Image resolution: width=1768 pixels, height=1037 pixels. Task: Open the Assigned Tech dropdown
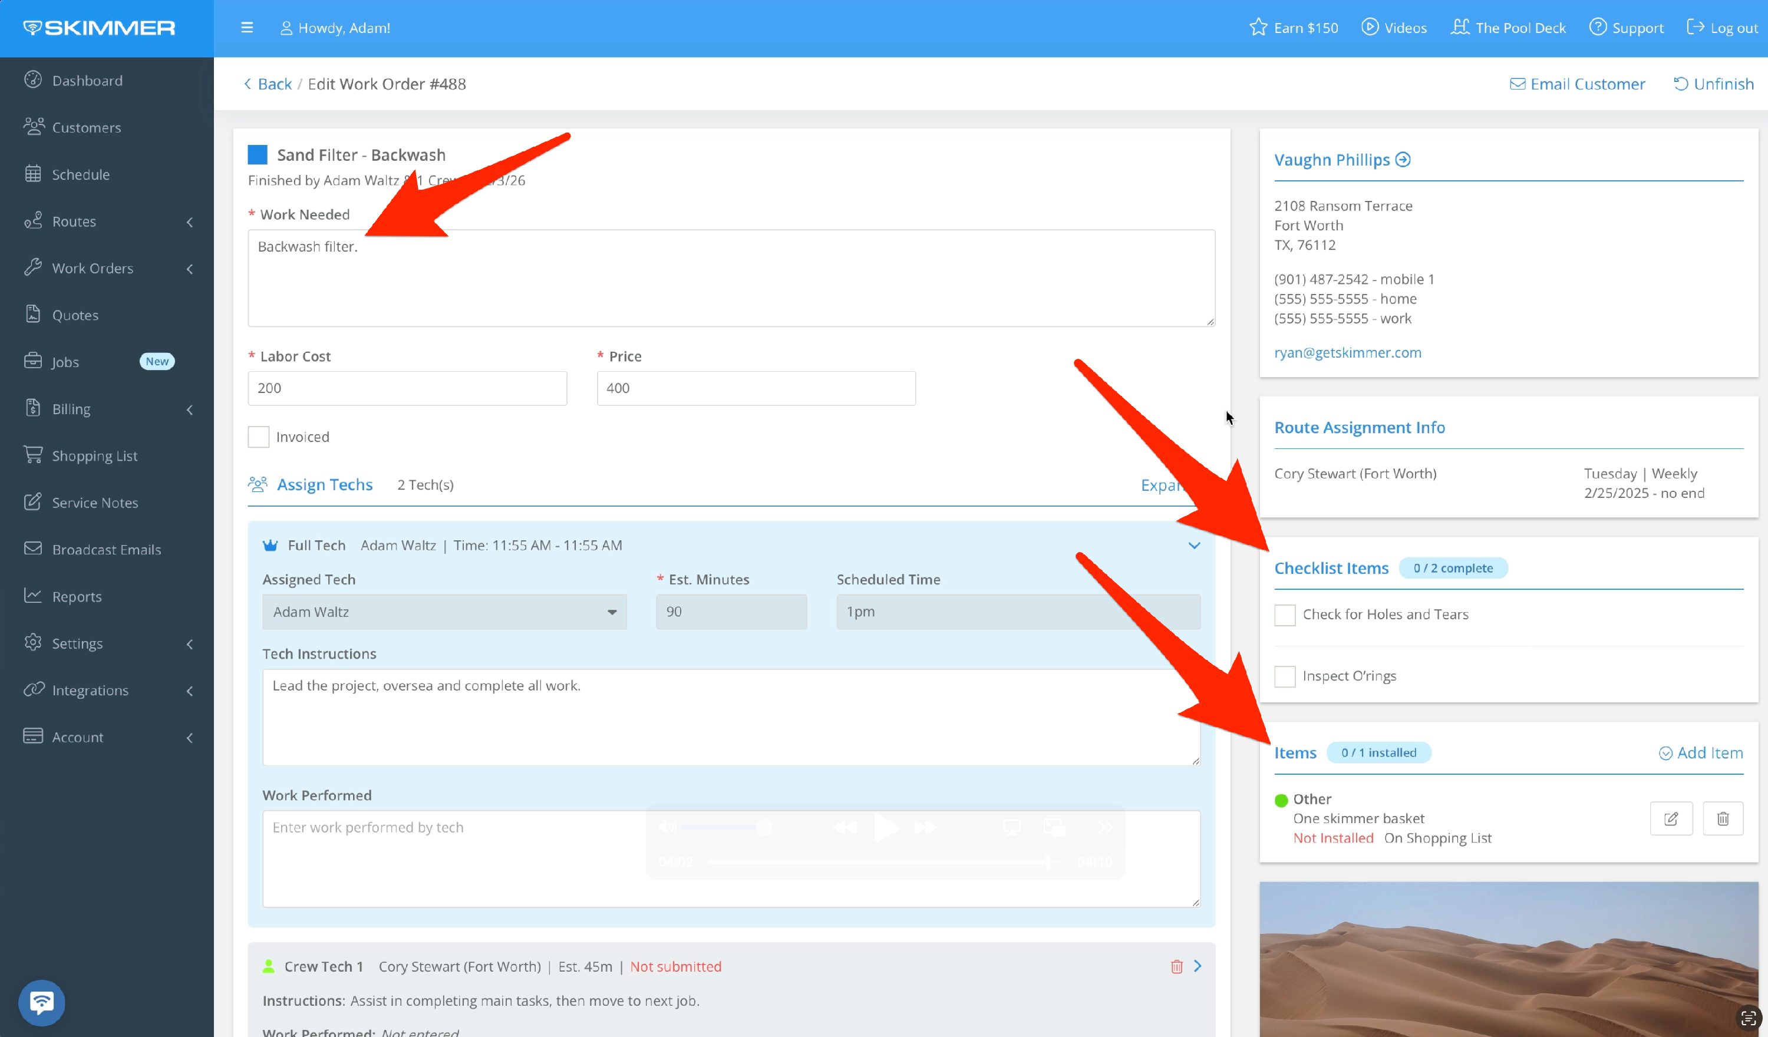(x=444, y=611)
